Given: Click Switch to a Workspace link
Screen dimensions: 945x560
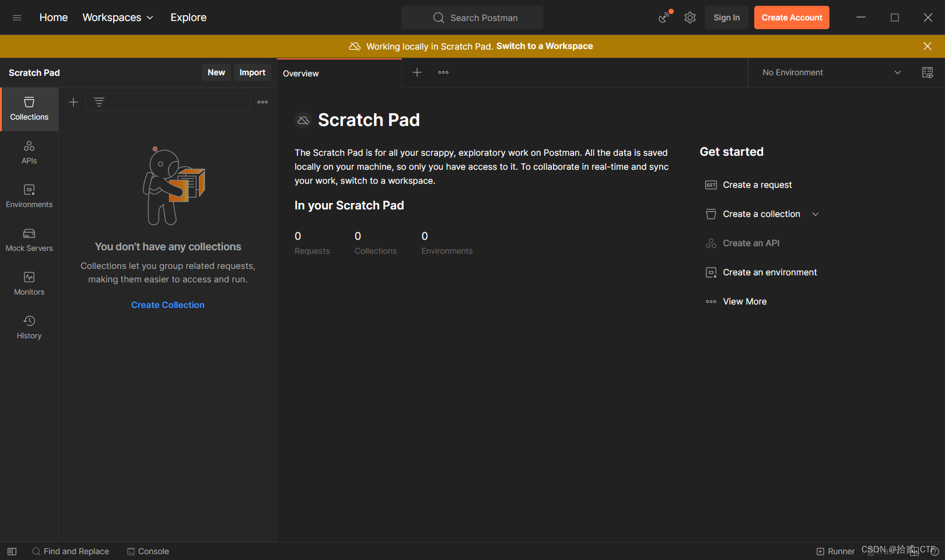Looking at the screenshot, I should (545, 46).
